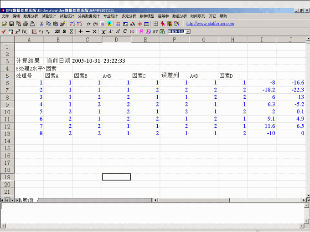
Task: Click the printer icon in toolbar
Action: (x=26, y=24)
